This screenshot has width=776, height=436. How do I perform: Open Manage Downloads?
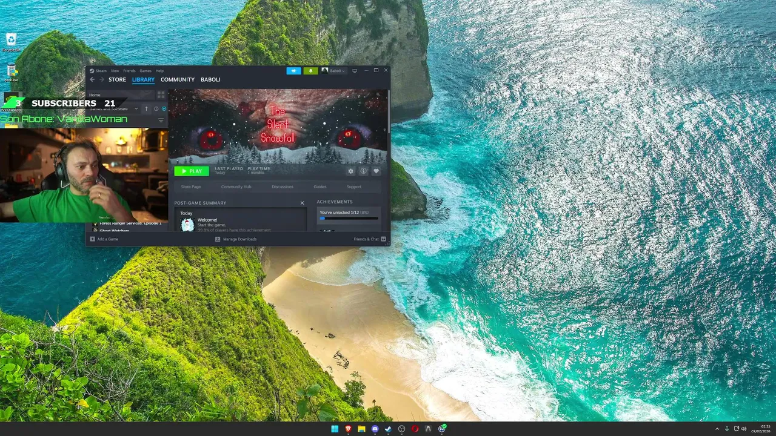click(236, 239)
